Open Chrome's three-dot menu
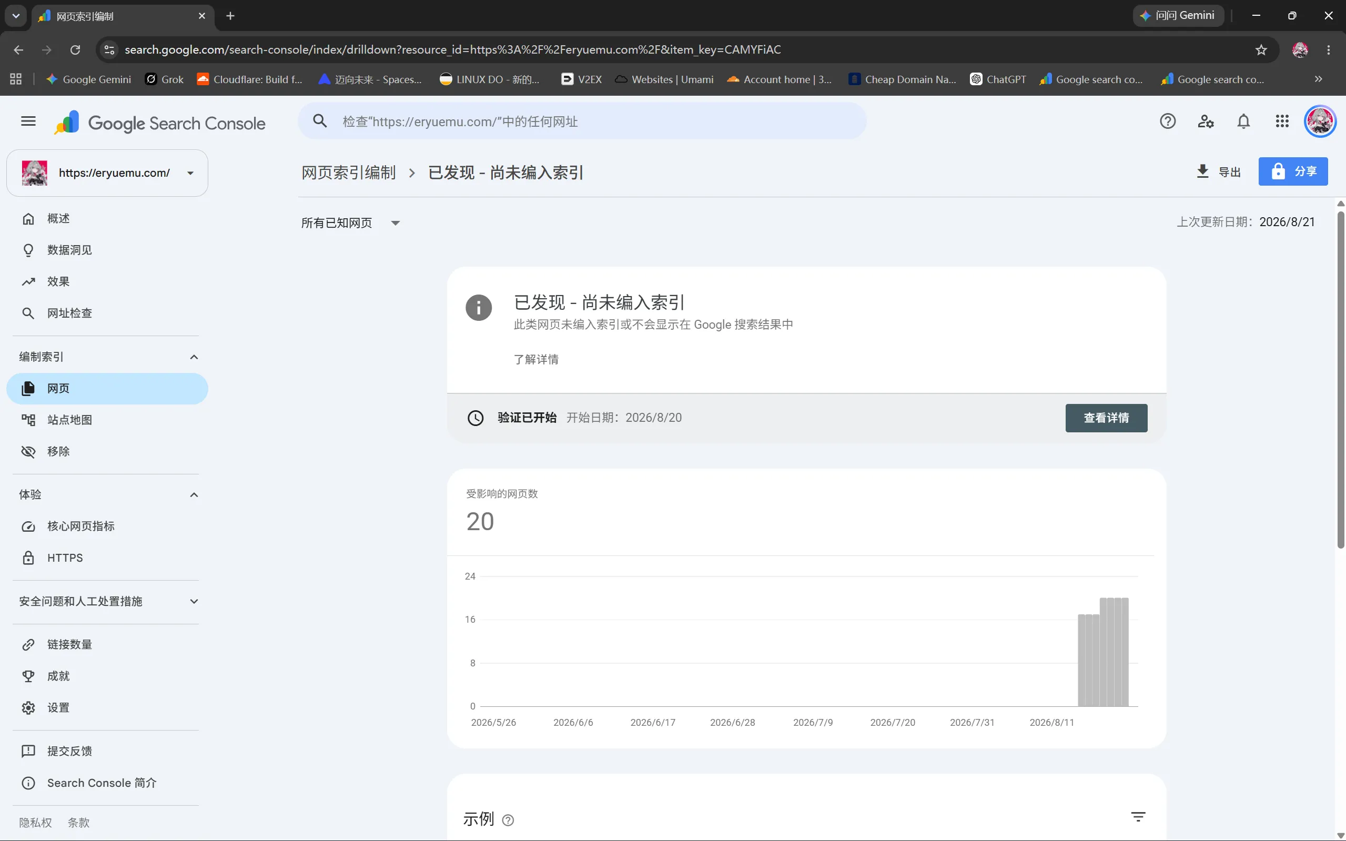Viewport: 1346px width, 841px height. [x=1329, y=50]
